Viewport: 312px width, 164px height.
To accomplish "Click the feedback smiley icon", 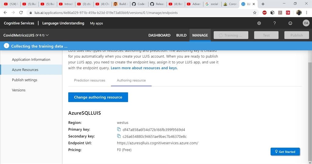I will tap(290, 23).
